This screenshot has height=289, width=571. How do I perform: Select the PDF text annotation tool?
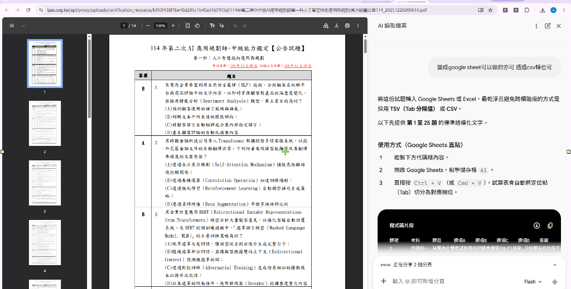click(x=212, y=26)
